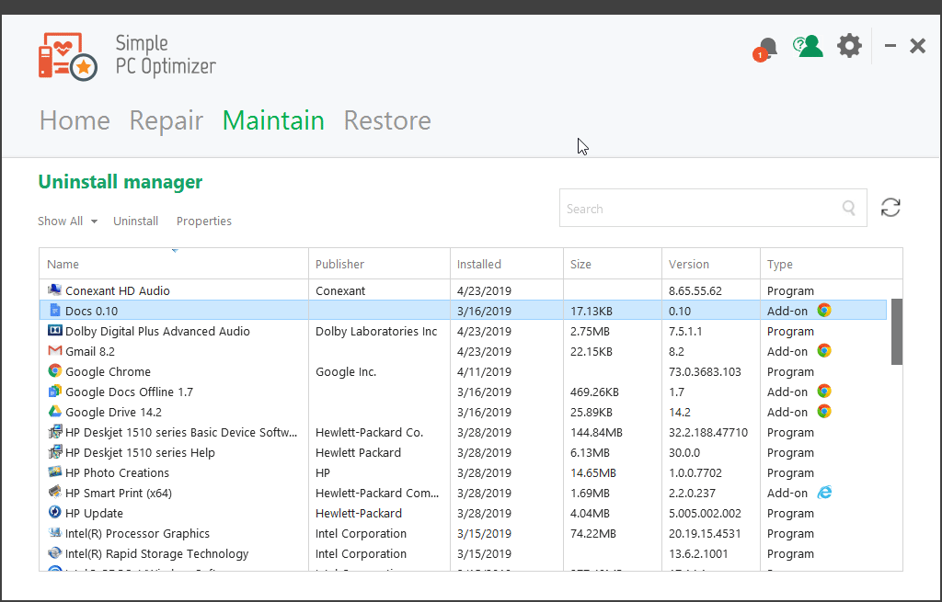Select the Conexant HD Audio row name

118,290
